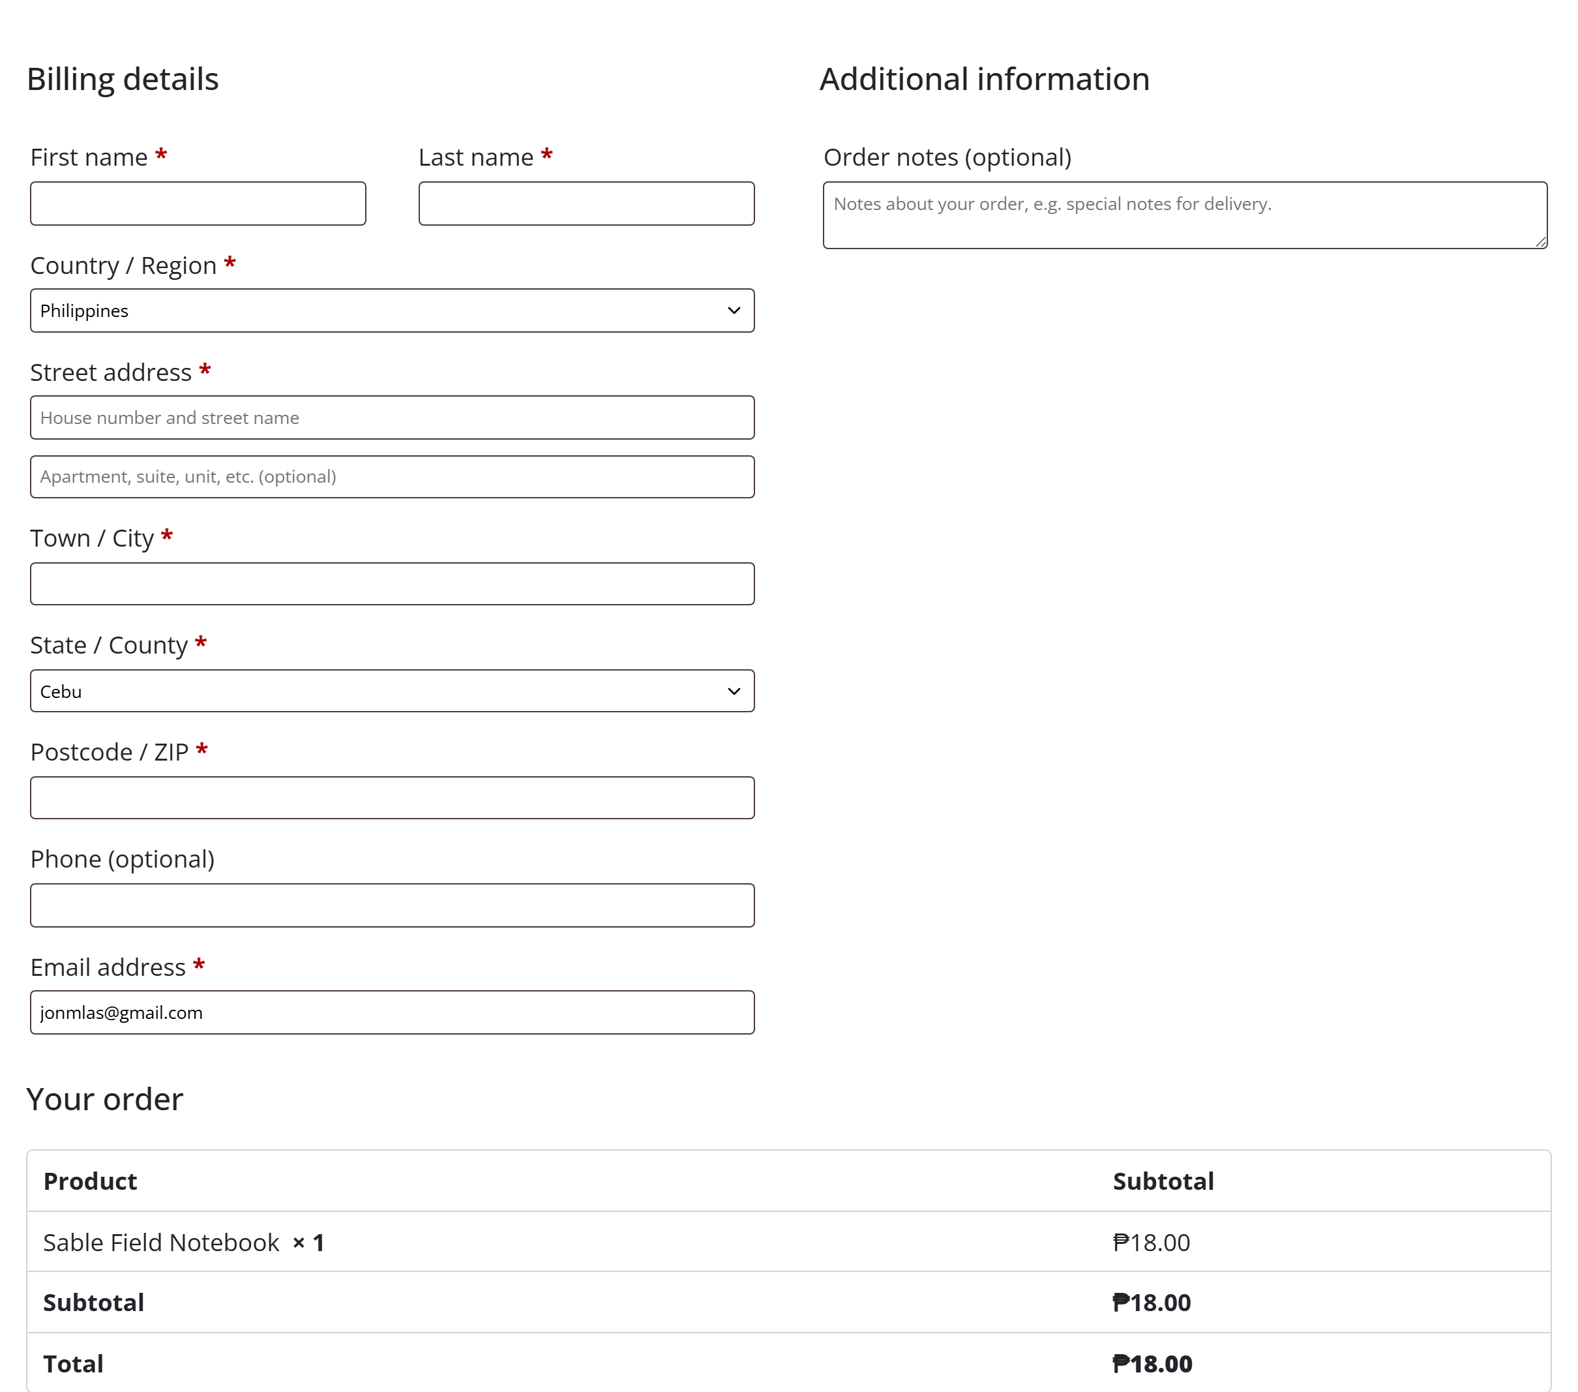This screenshot has height=1392, width=1578.
Task: Click the Last name input field
Action: 586,204
